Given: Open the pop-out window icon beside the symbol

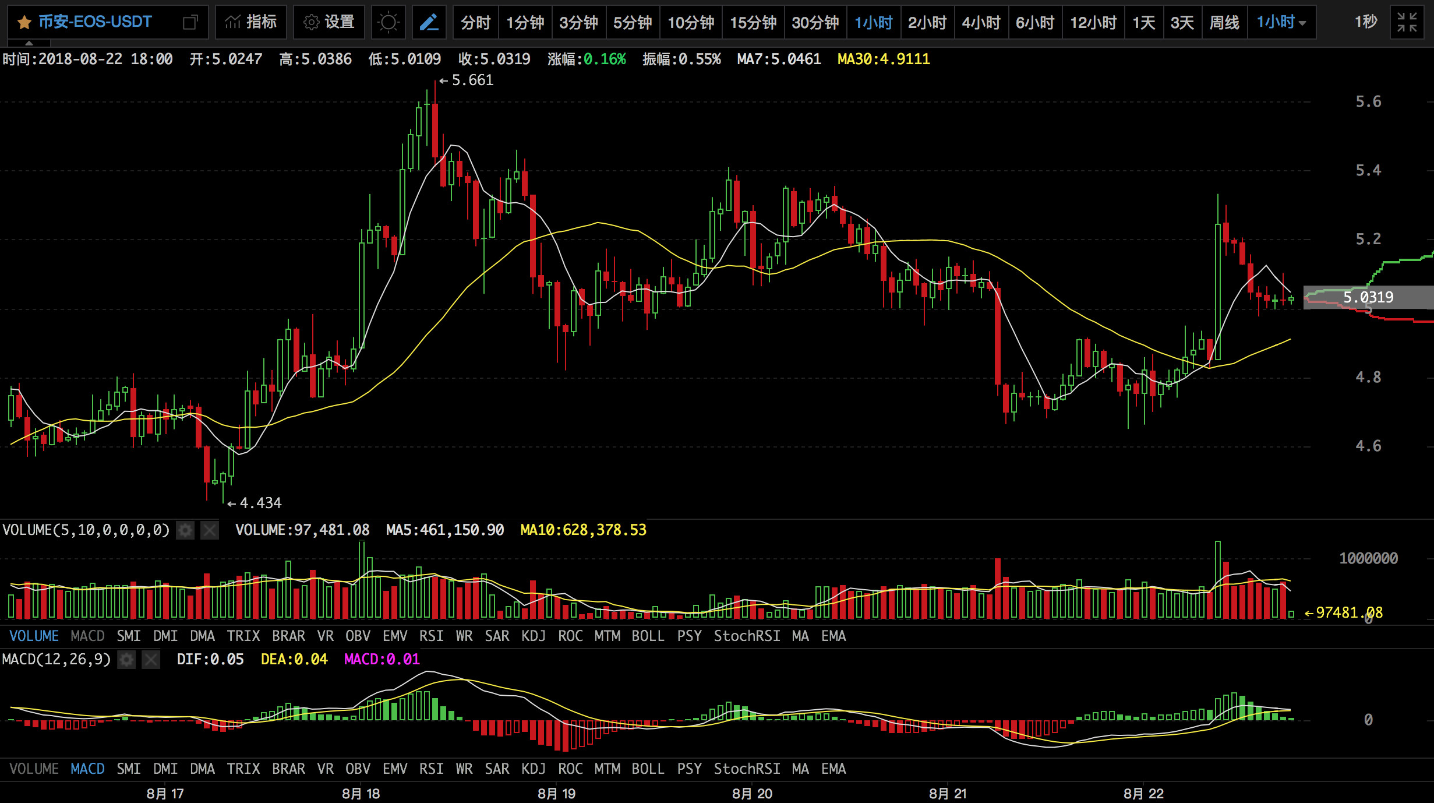Looking at the screenshot, I should point(190,23).
